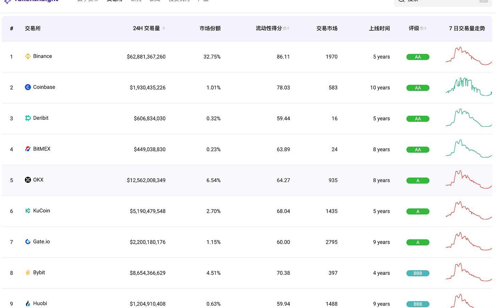View Bybit 7-day volume trend chart
Viewport: 496px width, 308px height.
click(469, 272)
